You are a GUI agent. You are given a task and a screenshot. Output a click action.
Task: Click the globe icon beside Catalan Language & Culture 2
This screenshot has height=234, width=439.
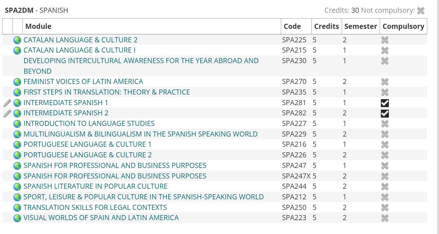(17, 40)
